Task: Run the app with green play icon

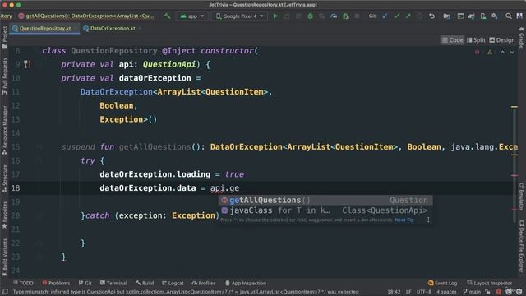Action: 275,16
